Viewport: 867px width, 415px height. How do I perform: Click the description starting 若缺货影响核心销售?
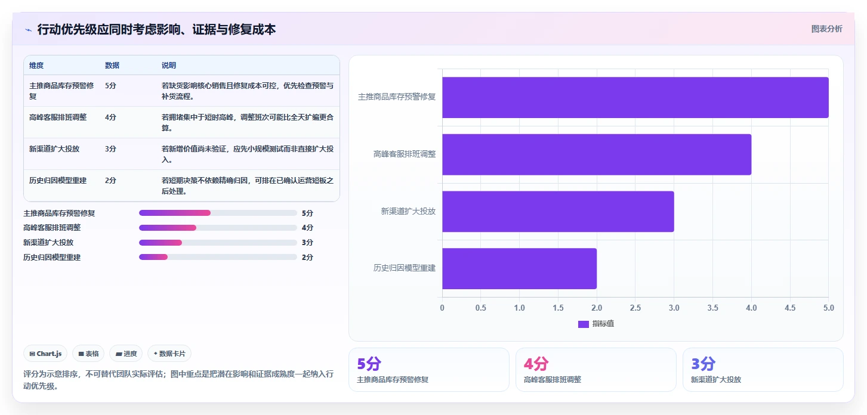(x=248, y=91)
